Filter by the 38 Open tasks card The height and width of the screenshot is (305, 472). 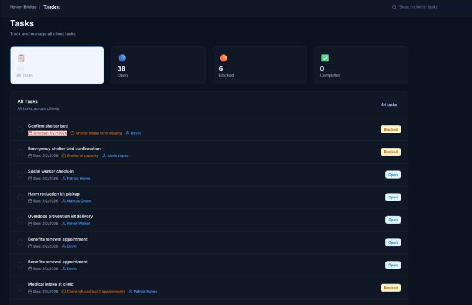[x=158, y=65]
